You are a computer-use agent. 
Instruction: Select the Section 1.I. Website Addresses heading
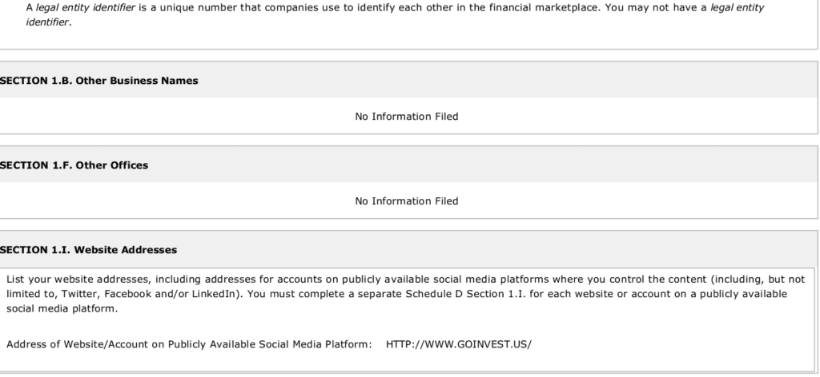coord(88,250)
